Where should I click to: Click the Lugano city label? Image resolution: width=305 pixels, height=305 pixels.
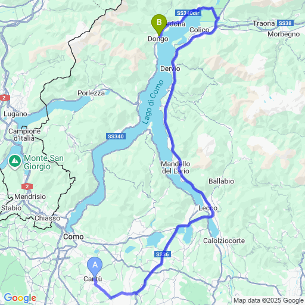[x=15, y=114]
